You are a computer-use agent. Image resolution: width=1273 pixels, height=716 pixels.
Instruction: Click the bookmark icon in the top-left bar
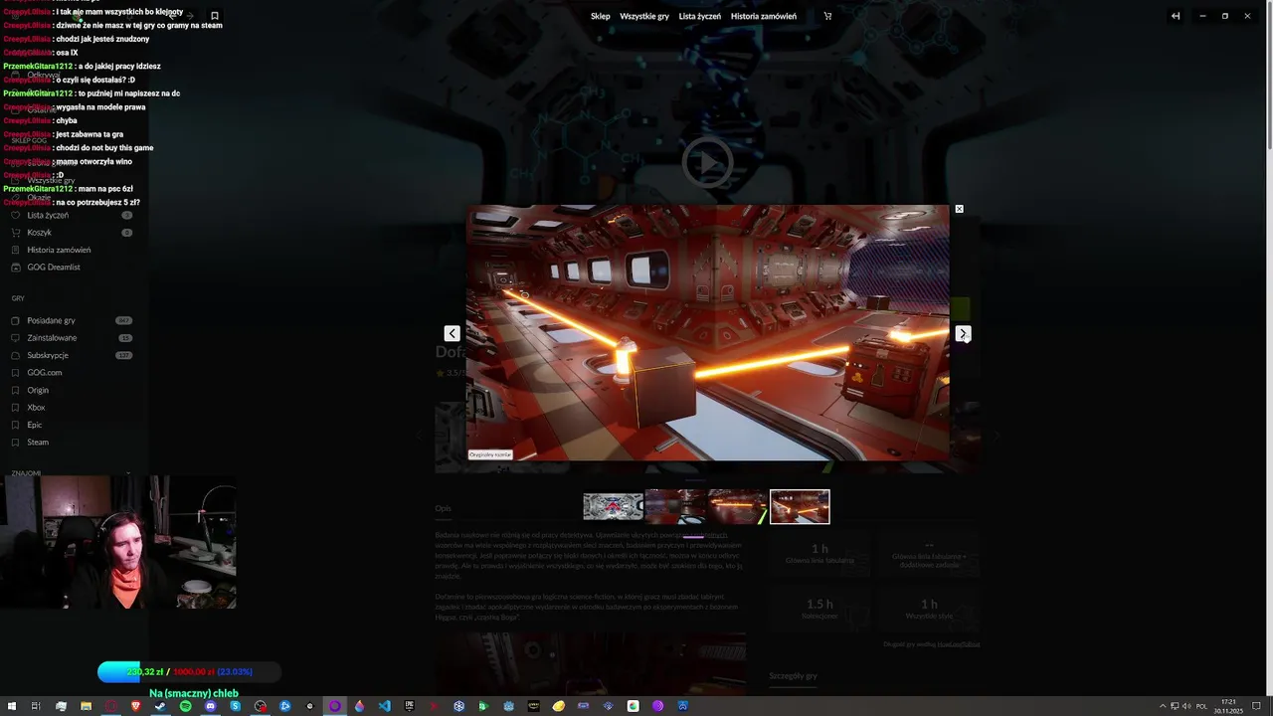[x=214, y=16]
